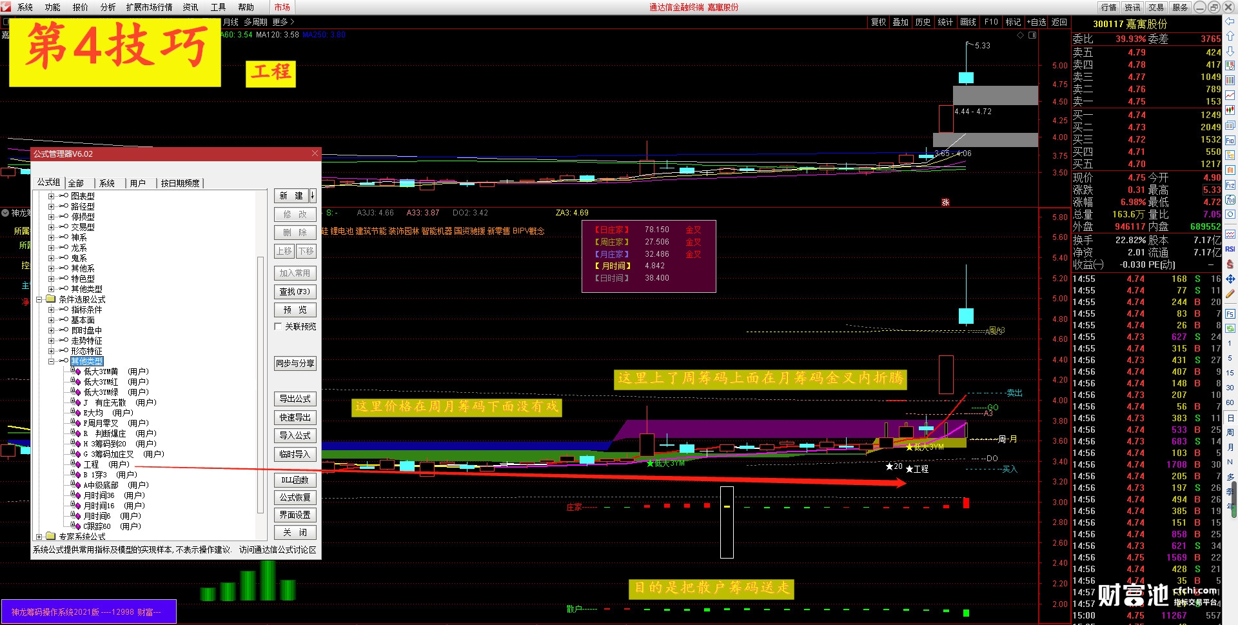Image resolution: width=1238 pixels, height=625 pixels.
Task: Click the back arrow icon in right sidebar
Action: tap(1230, 21)
